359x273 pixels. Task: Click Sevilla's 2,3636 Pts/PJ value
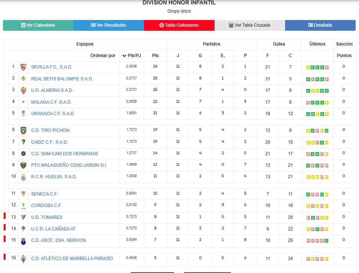131,66
